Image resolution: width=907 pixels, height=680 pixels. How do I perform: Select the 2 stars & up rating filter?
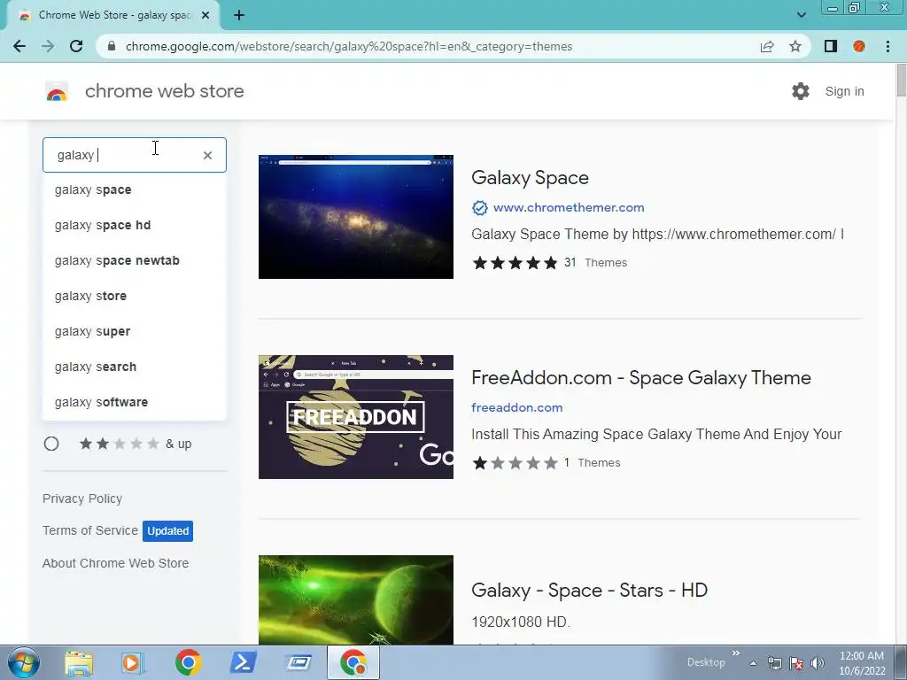tap(51, 444)
